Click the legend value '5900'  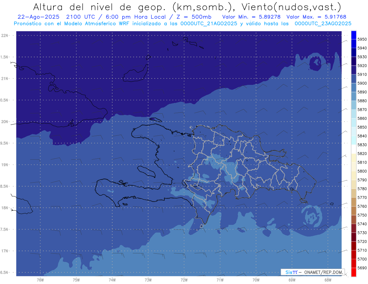click(x=362, y=83)
